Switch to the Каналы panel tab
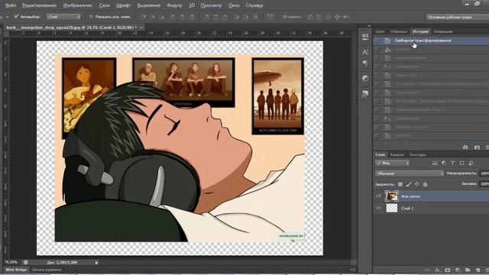The image size is (489, 275). 397,154
